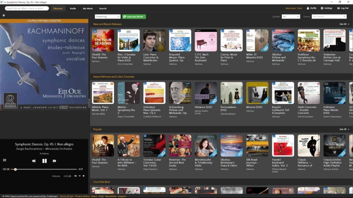Viewport: 353px width, 198px height.
Task: Open C.P.E. Bach Solo Keyboard album
Action: [x=206, y=41]
